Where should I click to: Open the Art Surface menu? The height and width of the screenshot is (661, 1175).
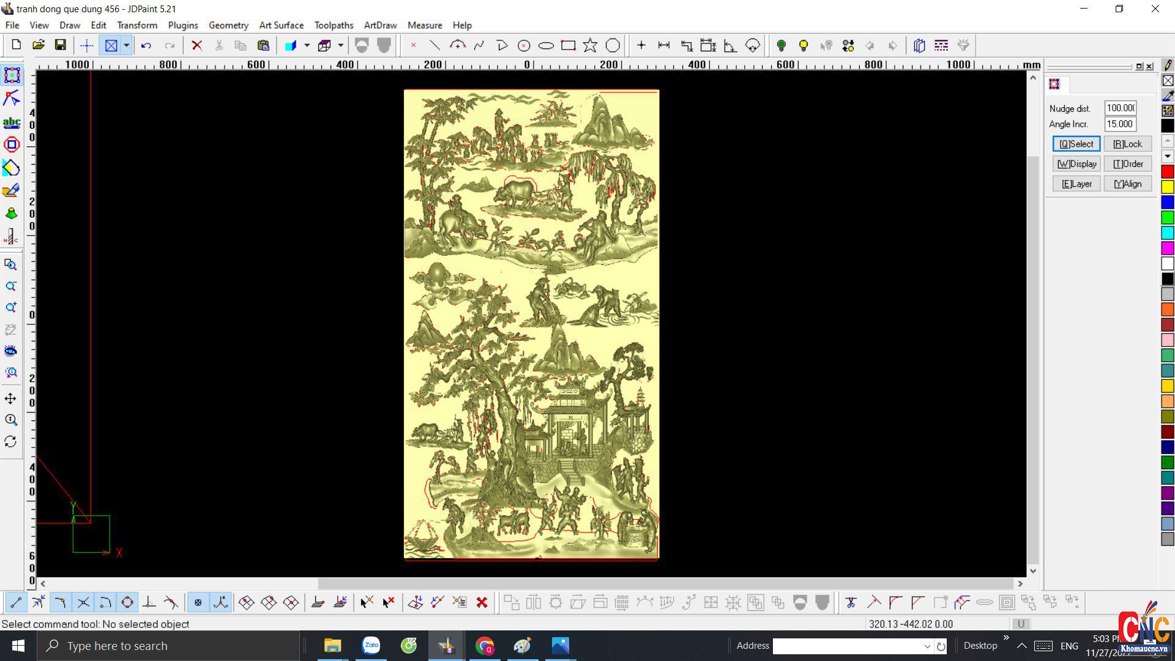281,25
